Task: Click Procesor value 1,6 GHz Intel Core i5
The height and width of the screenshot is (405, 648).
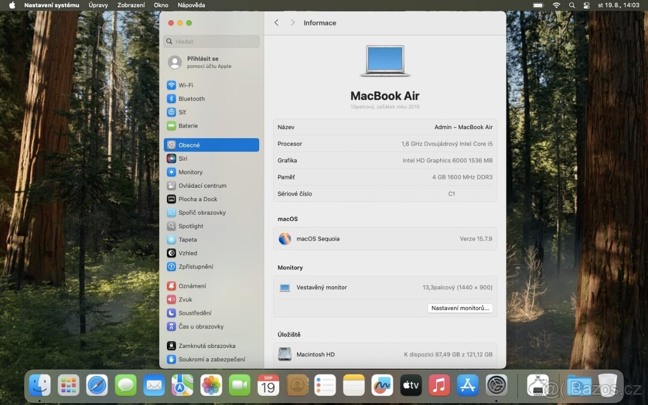Action: pos(447,144)
